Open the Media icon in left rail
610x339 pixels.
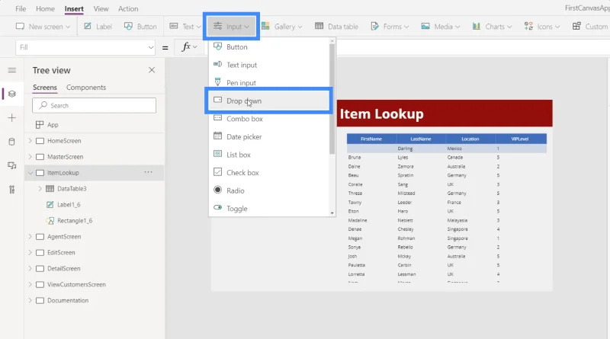point(12,165)
